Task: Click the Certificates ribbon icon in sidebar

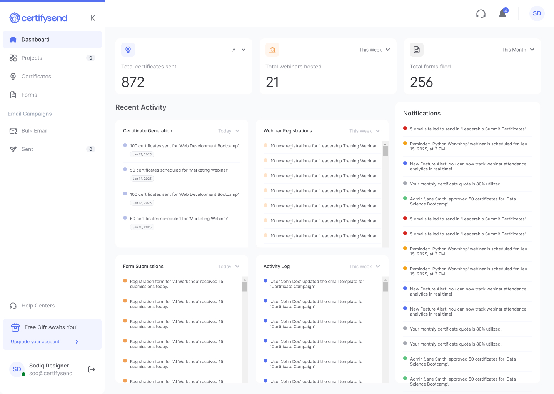Action: tap(13, 76)
